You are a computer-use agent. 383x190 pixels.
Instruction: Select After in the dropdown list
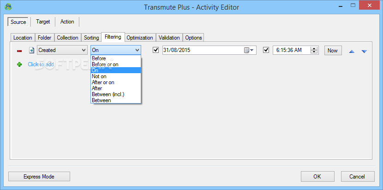(x=116, y=88)
